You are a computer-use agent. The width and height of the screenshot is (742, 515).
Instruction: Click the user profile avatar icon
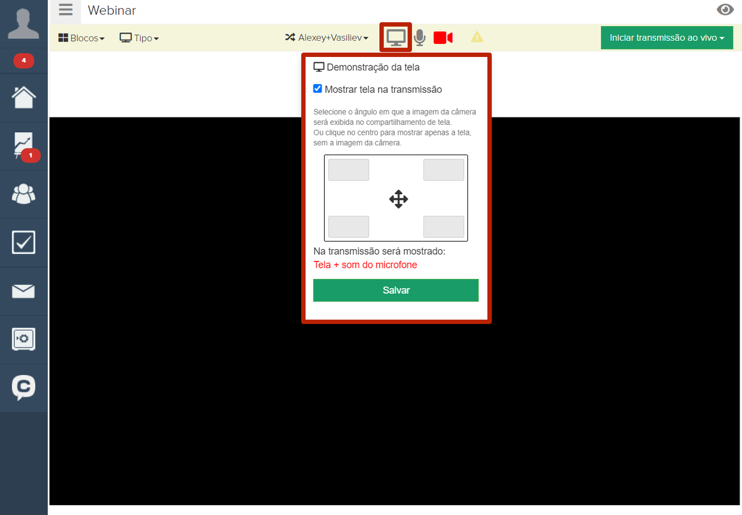click(23, 23)
